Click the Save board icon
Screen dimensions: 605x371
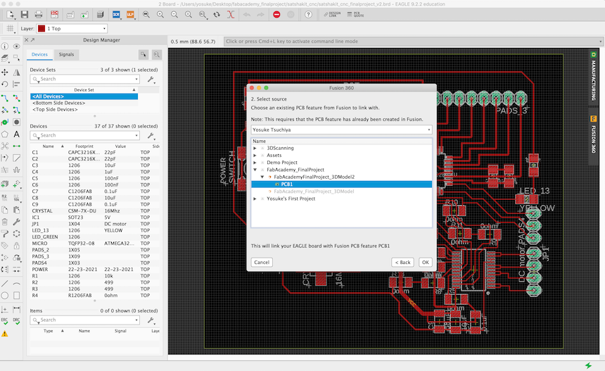(25, 14)
